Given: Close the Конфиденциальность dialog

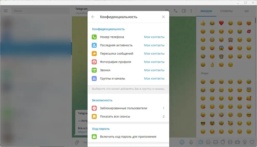Looking at the screenshot, I should 163,17.
